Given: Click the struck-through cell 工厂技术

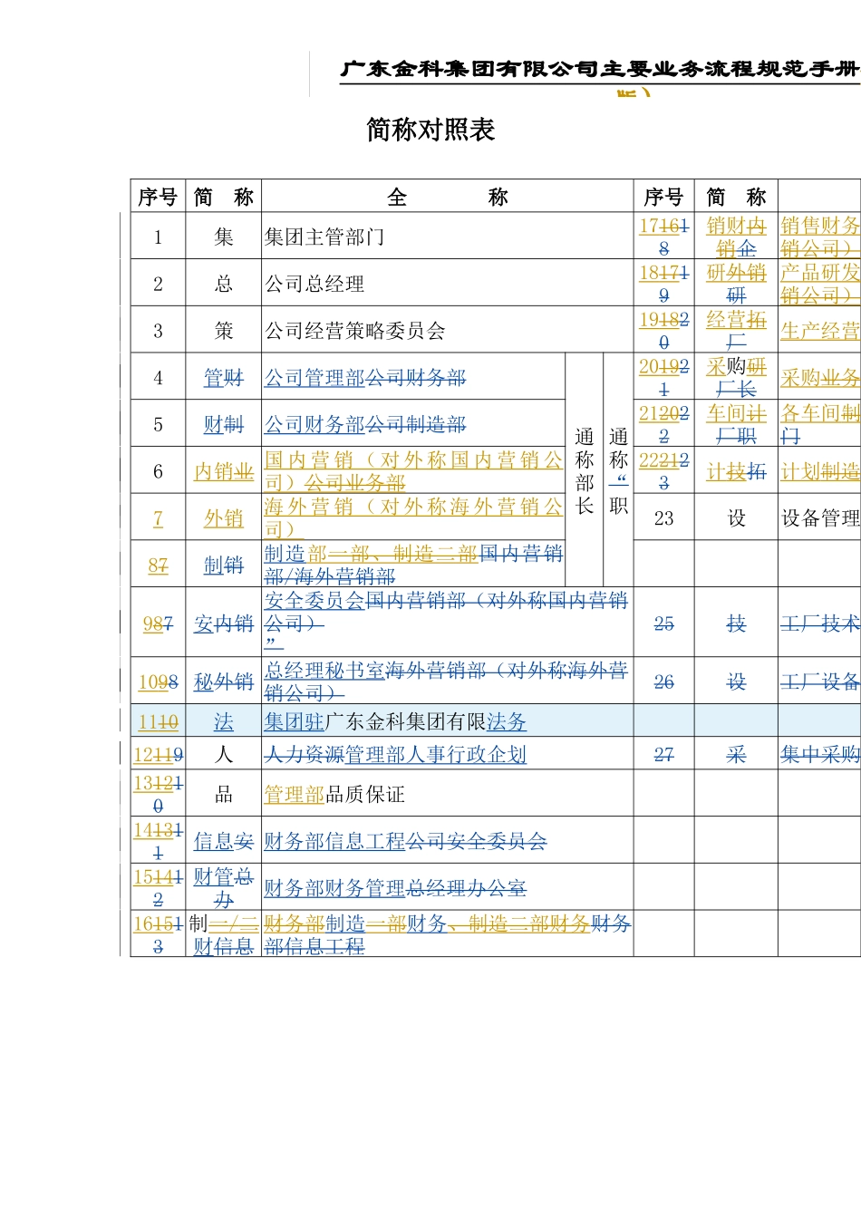Looking at the screenshot, I should tap(820, 623).
